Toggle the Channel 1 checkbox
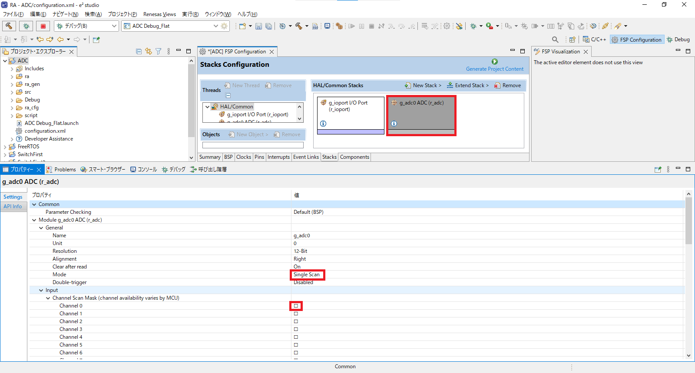 click(296, 314)
